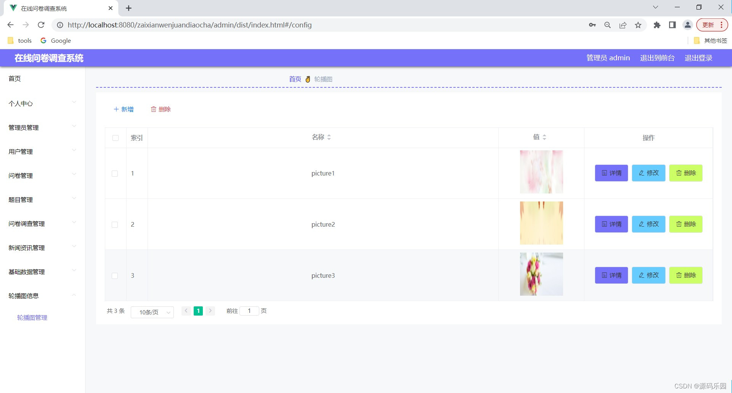Click the next page arrow in pagination
732x393 pixels.
point(210,311)
